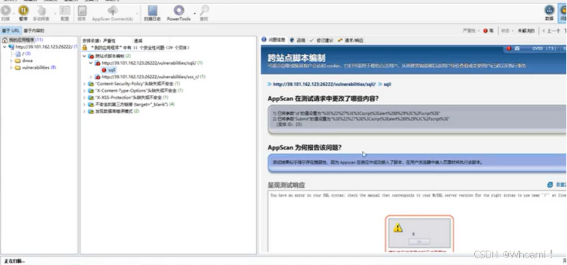Expand the vulnerabilities/xss_r/ URL node
567x265 pixels.
point(91,77)
